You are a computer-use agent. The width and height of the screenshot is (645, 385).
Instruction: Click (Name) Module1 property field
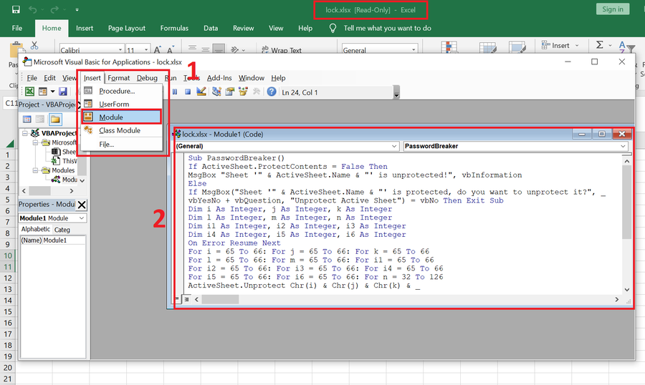[x=53, y=240]
